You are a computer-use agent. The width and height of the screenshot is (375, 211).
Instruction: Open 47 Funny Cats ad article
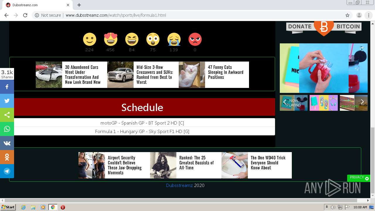(x=214, y=75)
